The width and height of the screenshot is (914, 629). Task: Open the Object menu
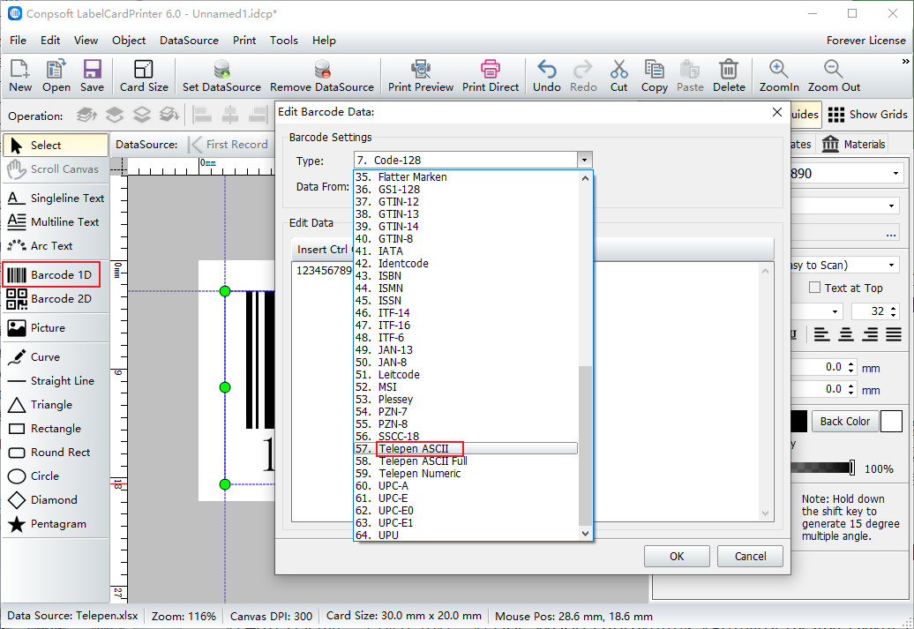[129, 41]
